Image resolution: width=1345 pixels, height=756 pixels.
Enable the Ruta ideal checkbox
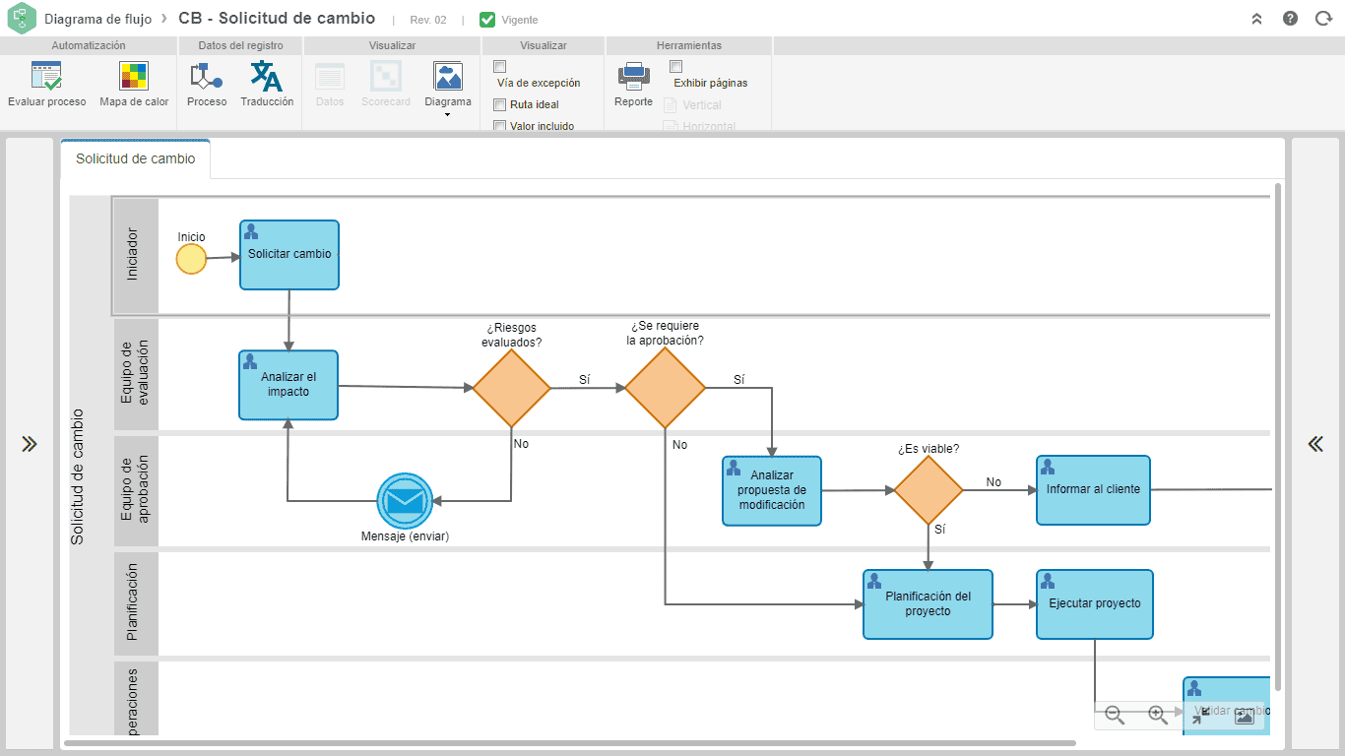click(x=499, y=104)
